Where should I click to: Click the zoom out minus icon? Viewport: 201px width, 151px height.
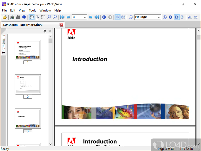(x=130, y=17)
